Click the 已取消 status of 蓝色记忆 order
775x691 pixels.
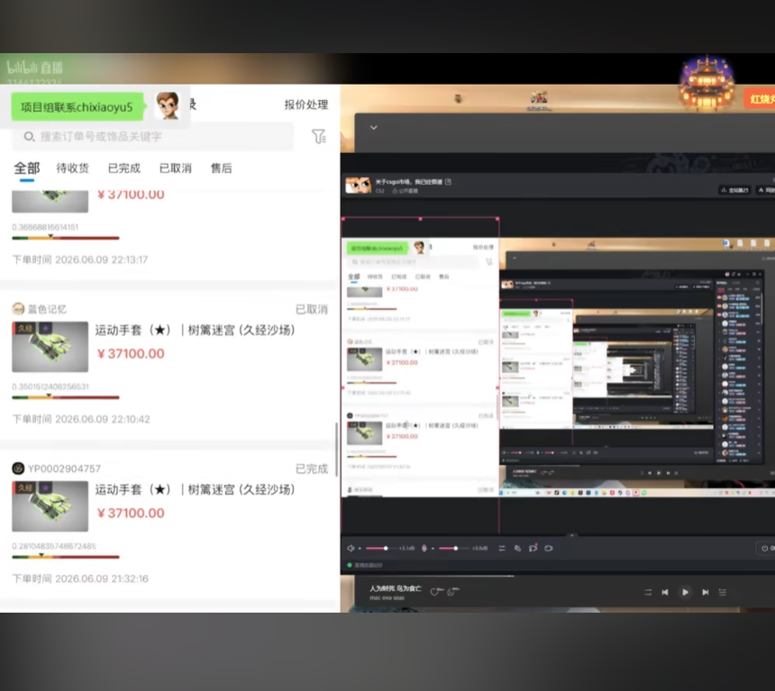point(312,309)
